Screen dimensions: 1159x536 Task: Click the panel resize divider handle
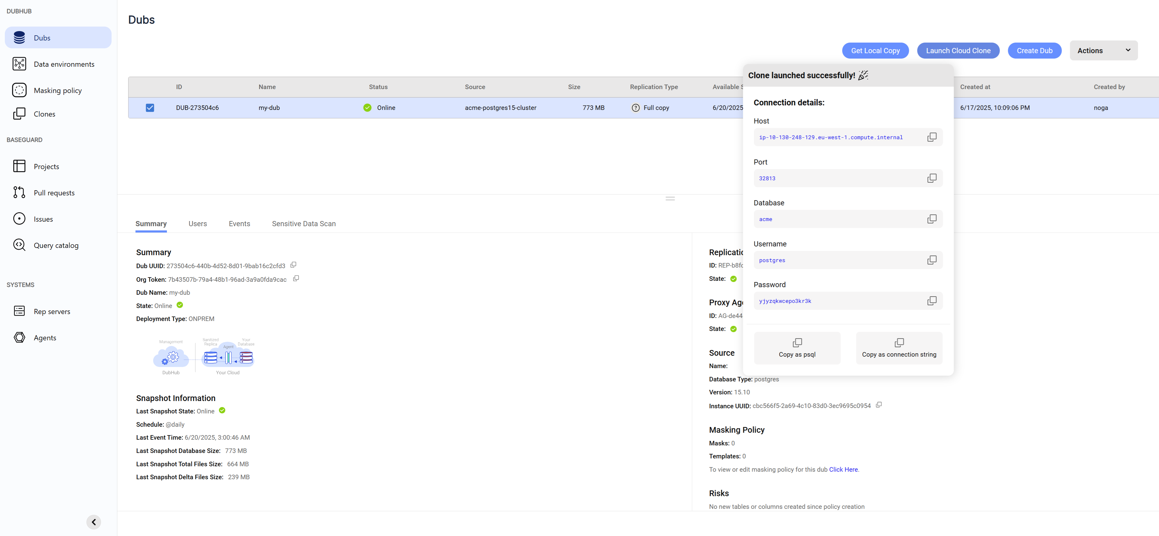click(670, 198)
